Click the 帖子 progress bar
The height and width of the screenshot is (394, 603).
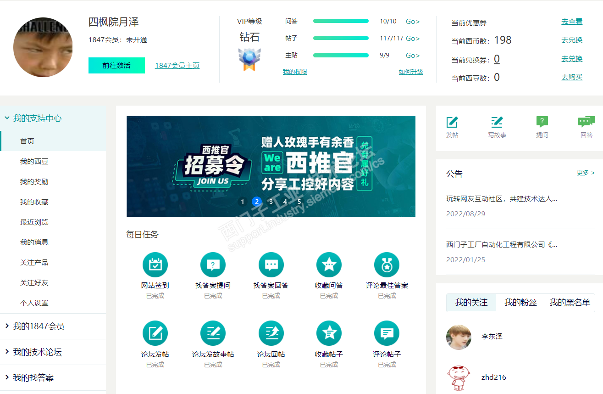point(341,38)
